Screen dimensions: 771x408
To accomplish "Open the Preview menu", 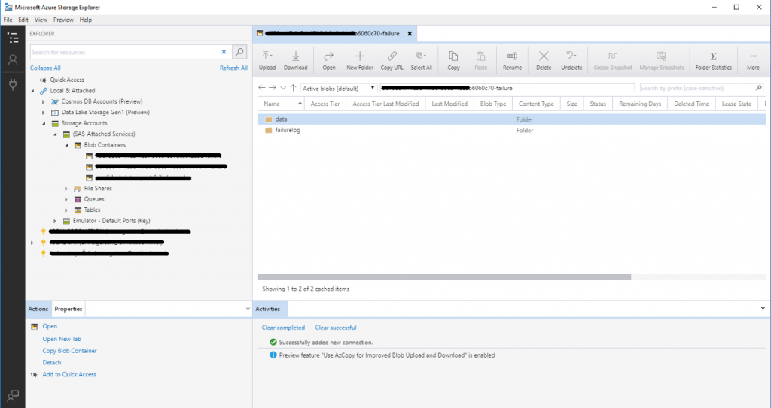I will 63,20.
